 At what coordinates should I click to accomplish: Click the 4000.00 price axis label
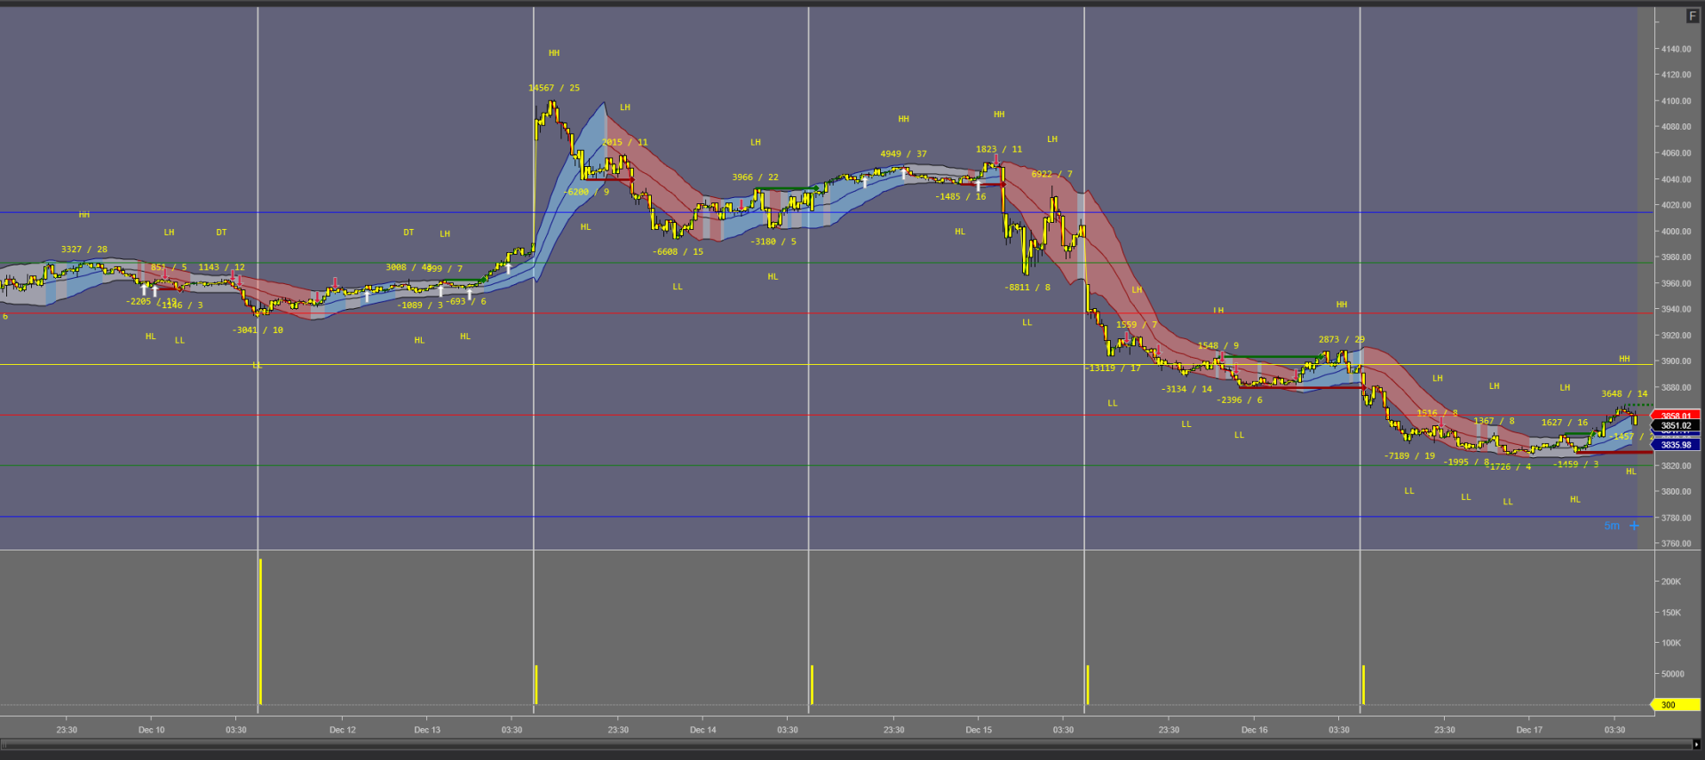pyautogui.click(x=1677, y=231)
